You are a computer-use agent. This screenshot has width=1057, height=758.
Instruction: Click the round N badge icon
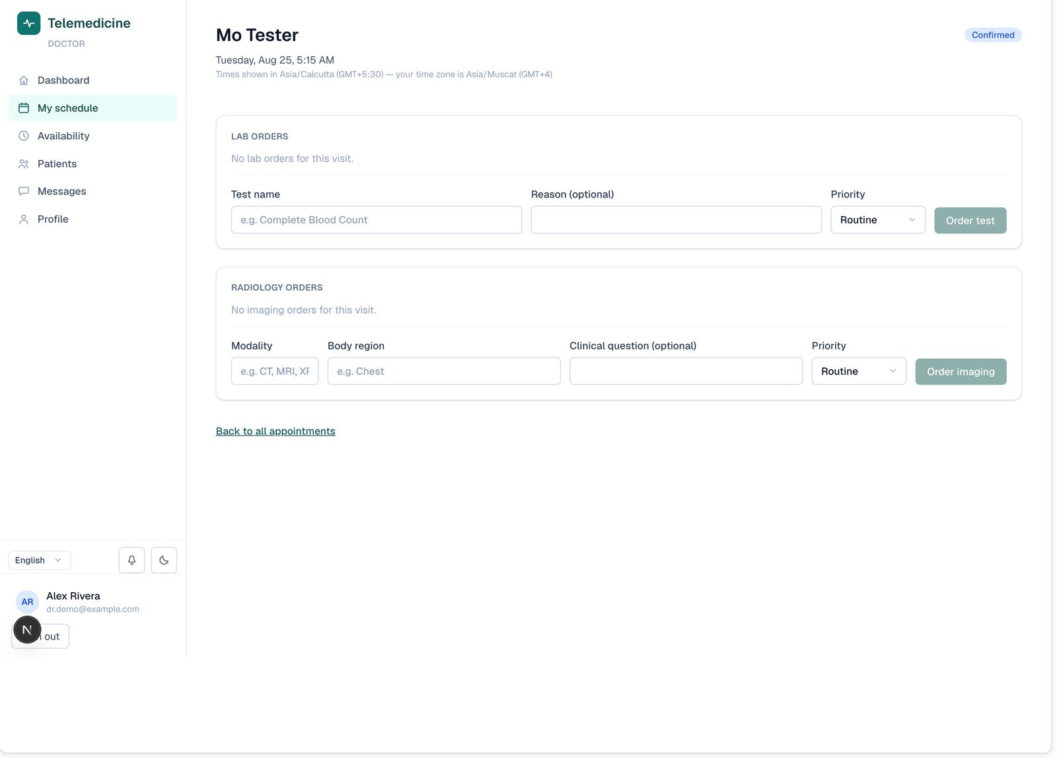27,630
